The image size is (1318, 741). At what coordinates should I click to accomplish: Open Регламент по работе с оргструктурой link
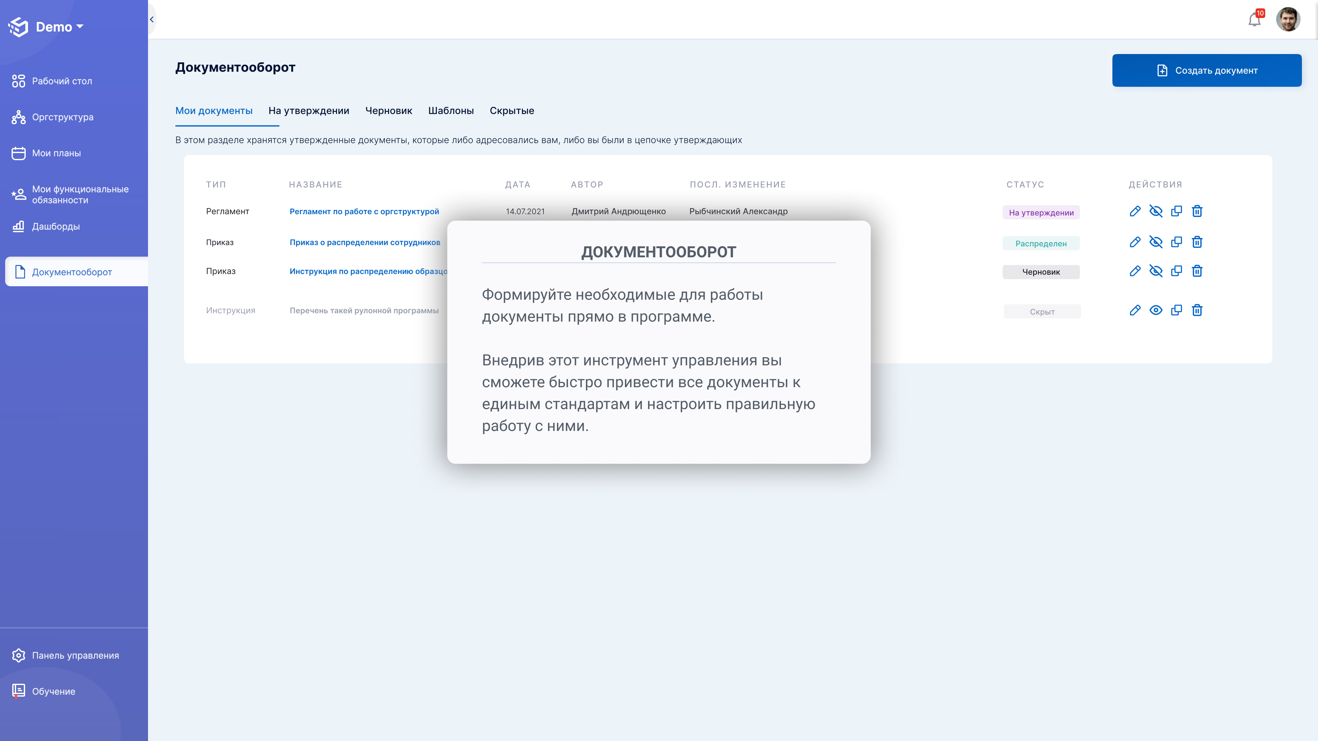(x=364, y=211)
